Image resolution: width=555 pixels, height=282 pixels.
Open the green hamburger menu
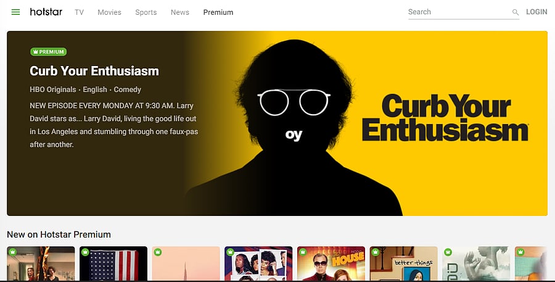[15, 12]
